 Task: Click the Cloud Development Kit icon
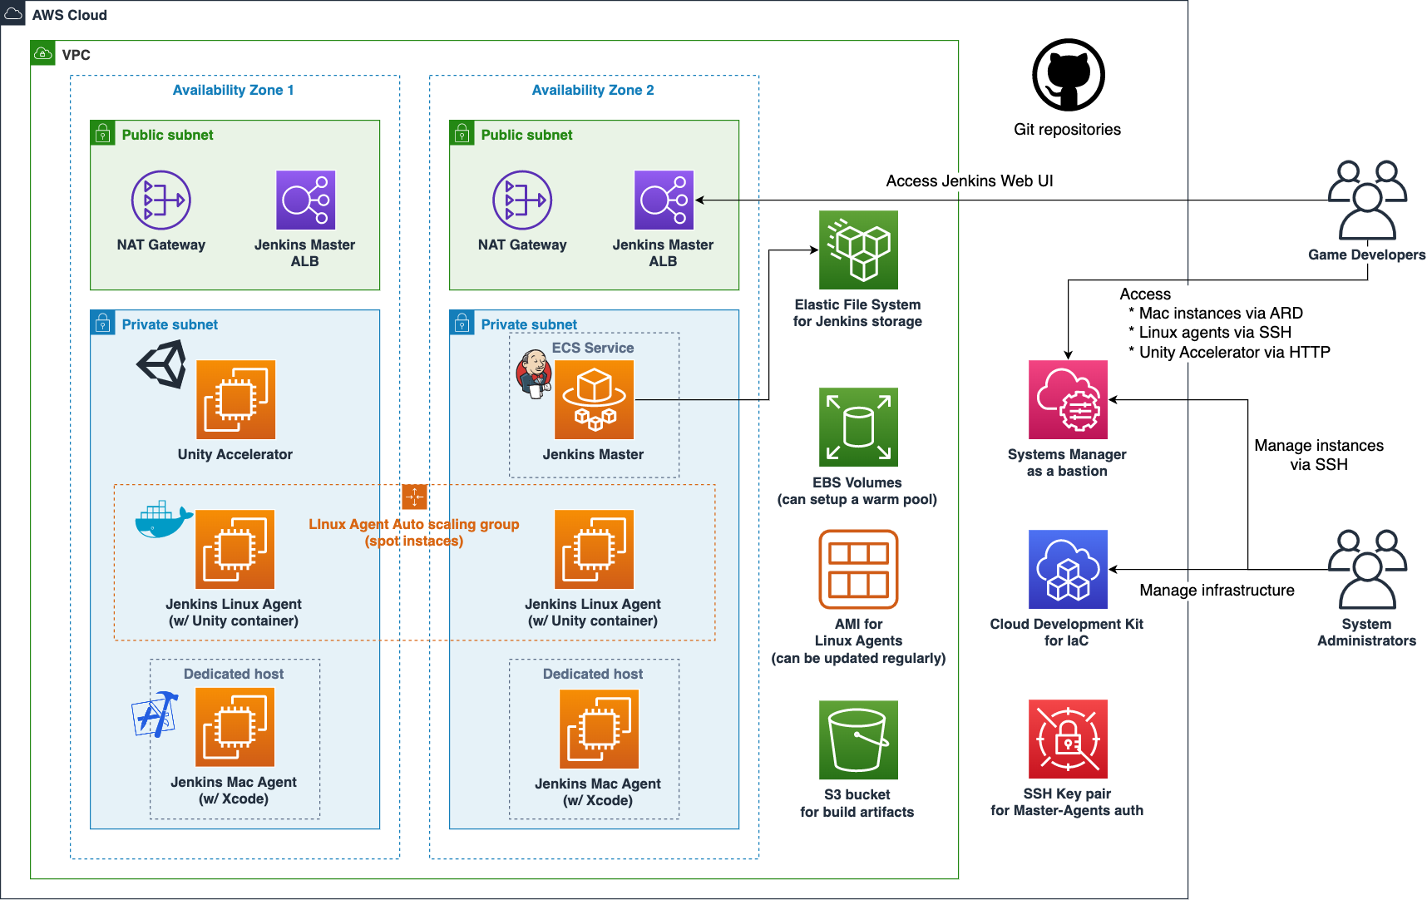(x=1067, y=570)
